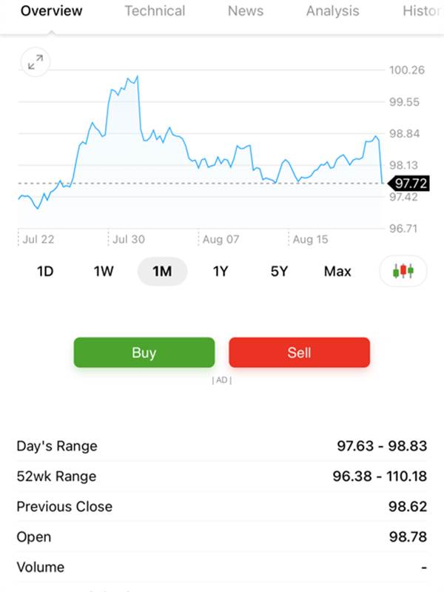Select the Max time range
The width and height of the screenshot is (444, 592).
[x=337, y=271]
